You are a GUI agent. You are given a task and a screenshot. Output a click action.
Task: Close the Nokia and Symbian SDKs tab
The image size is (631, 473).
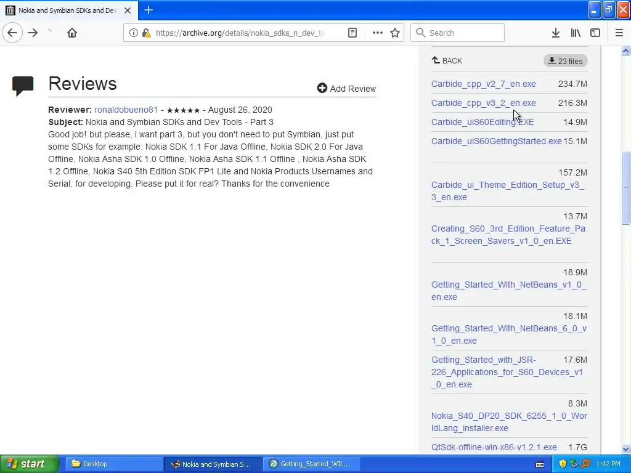click(128, 10)
